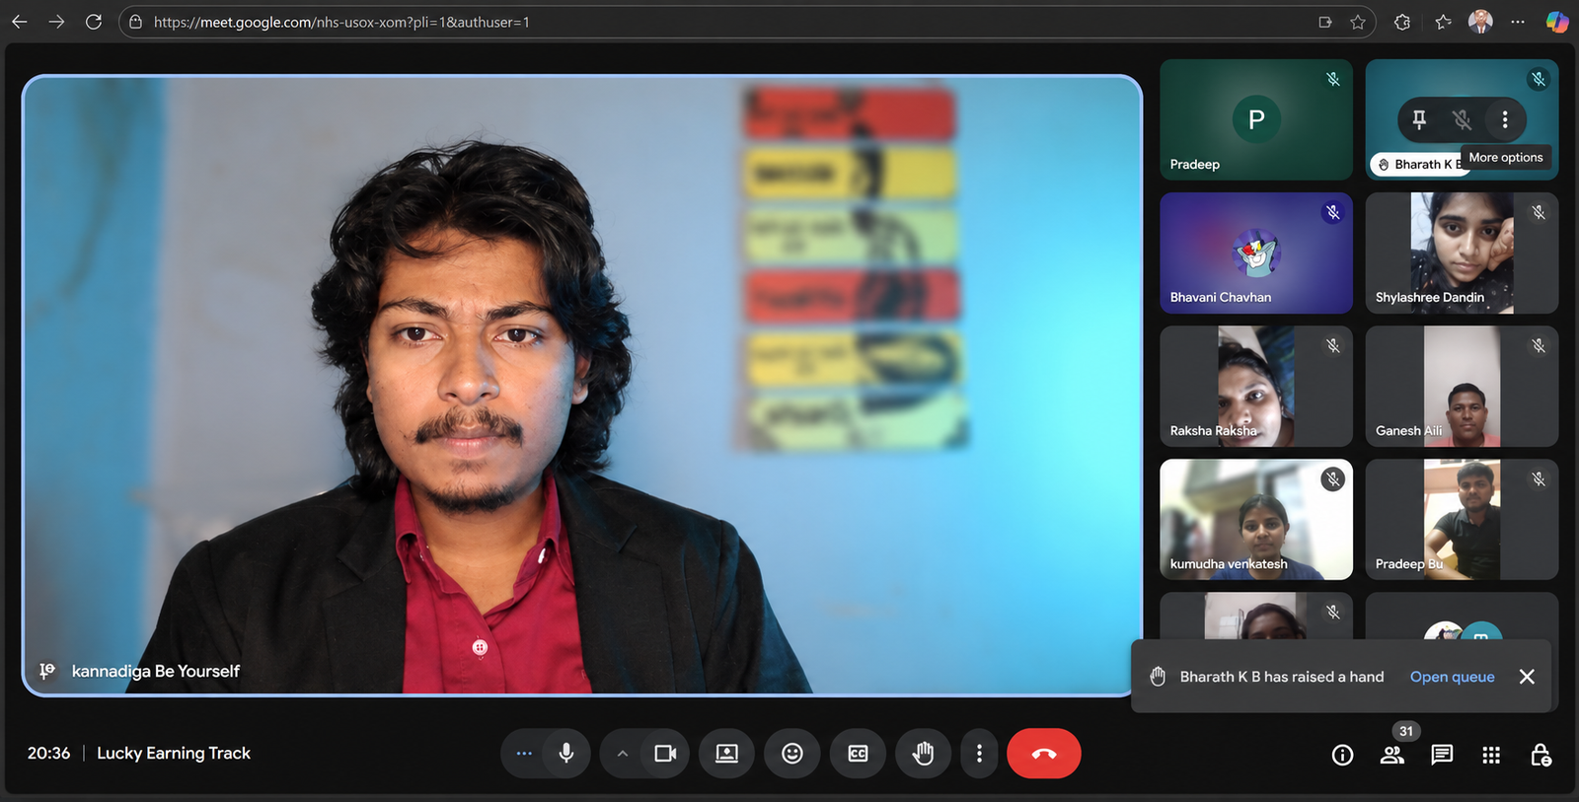Go forward with the browser forward arrow
The width and height of the screenshot is (1579, 802).
point(56,22)
